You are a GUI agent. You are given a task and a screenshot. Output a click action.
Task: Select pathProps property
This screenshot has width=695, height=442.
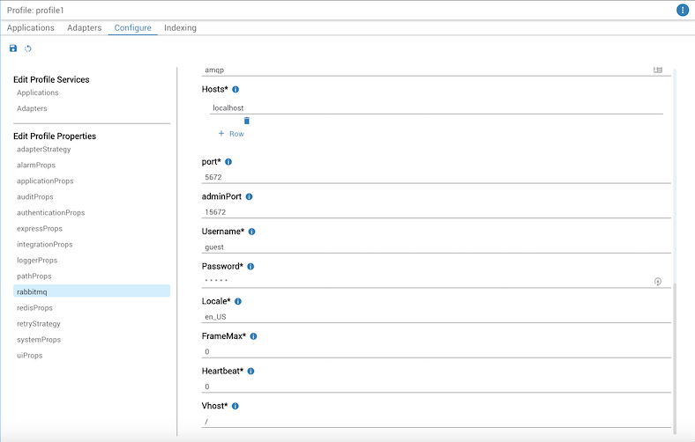(x=34, y=276)
